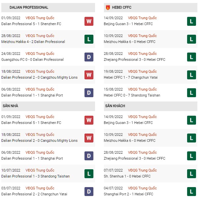
Task: Open VĐQG Trung Quốc link dated 10/07/2022
Action: pos(40,170)
